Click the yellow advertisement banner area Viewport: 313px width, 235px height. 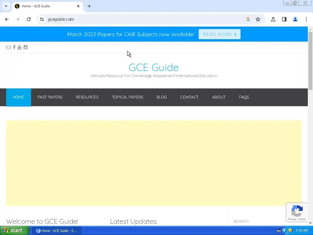(154, 163)
